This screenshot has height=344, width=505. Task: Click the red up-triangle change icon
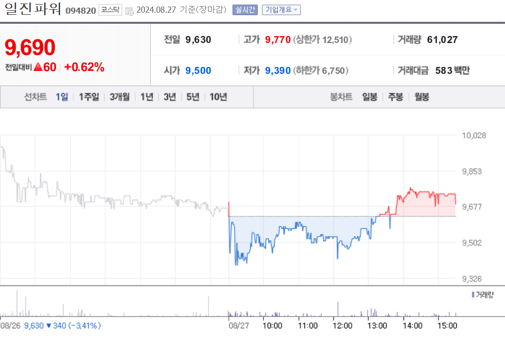pos(38,67)
